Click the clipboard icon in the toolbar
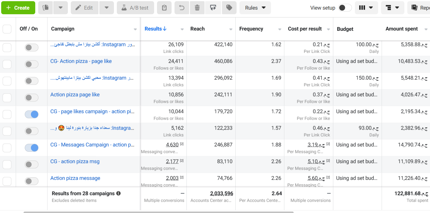Viewport: 430px width, 213px height. (x=164, y=8)
